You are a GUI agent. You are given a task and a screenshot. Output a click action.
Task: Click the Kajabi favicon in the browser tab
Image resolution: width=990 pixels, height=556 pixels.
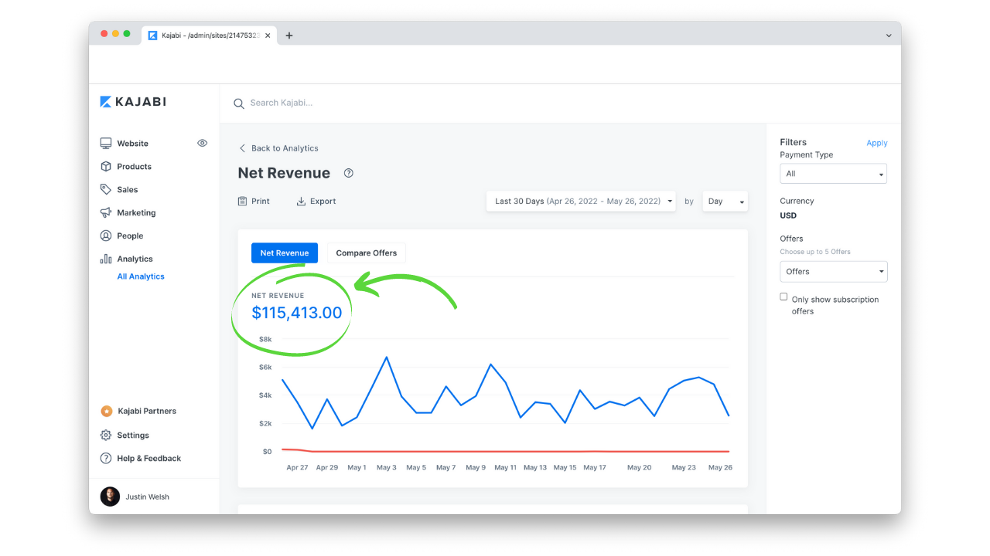[x=153, y=36]
